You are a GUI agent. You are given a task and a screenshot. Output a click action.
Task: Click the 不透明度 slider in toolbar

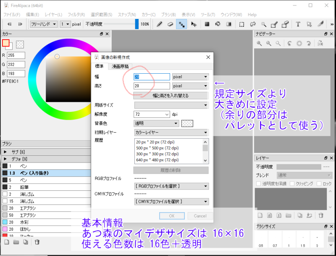pos(121,24)
